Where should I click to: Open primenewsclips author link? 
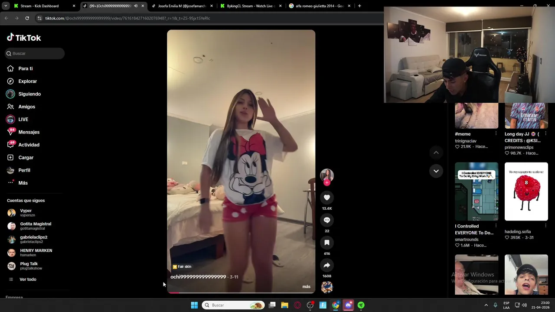pyautogui.click(x=519, y=147)
